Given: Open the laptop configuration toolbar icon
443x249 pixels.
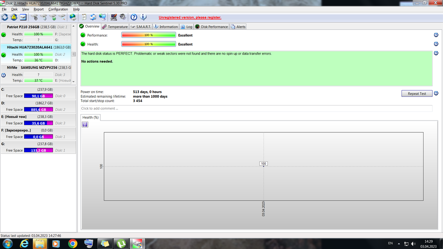Looking at the screenshot, I should [114, 17].
